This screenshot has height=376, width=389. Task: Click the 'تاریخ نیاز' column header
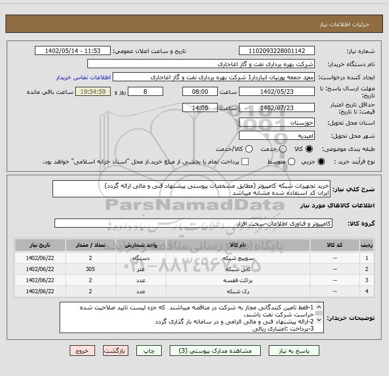pos(40,245)
